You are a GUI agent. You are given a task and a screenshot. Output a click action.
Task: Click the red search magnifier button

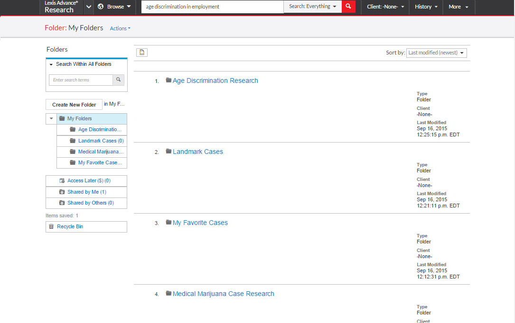(x=348, y=7)
